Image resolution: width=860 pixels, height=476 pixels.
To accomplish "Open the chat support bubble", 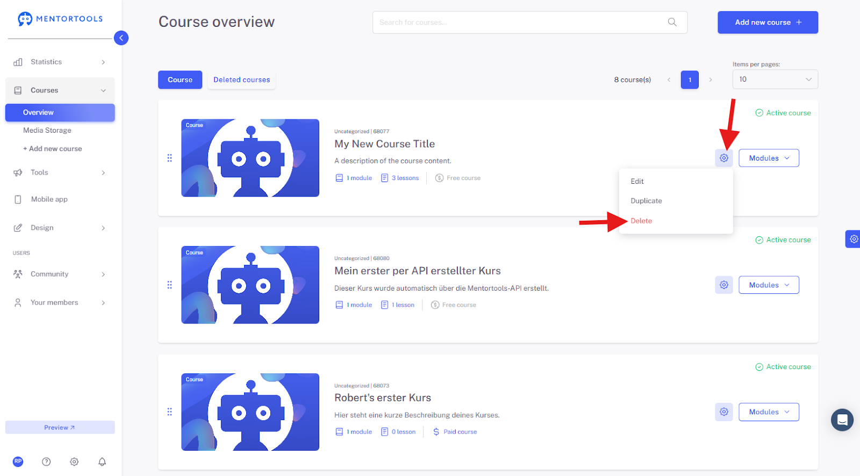I will tap(842, 420).
